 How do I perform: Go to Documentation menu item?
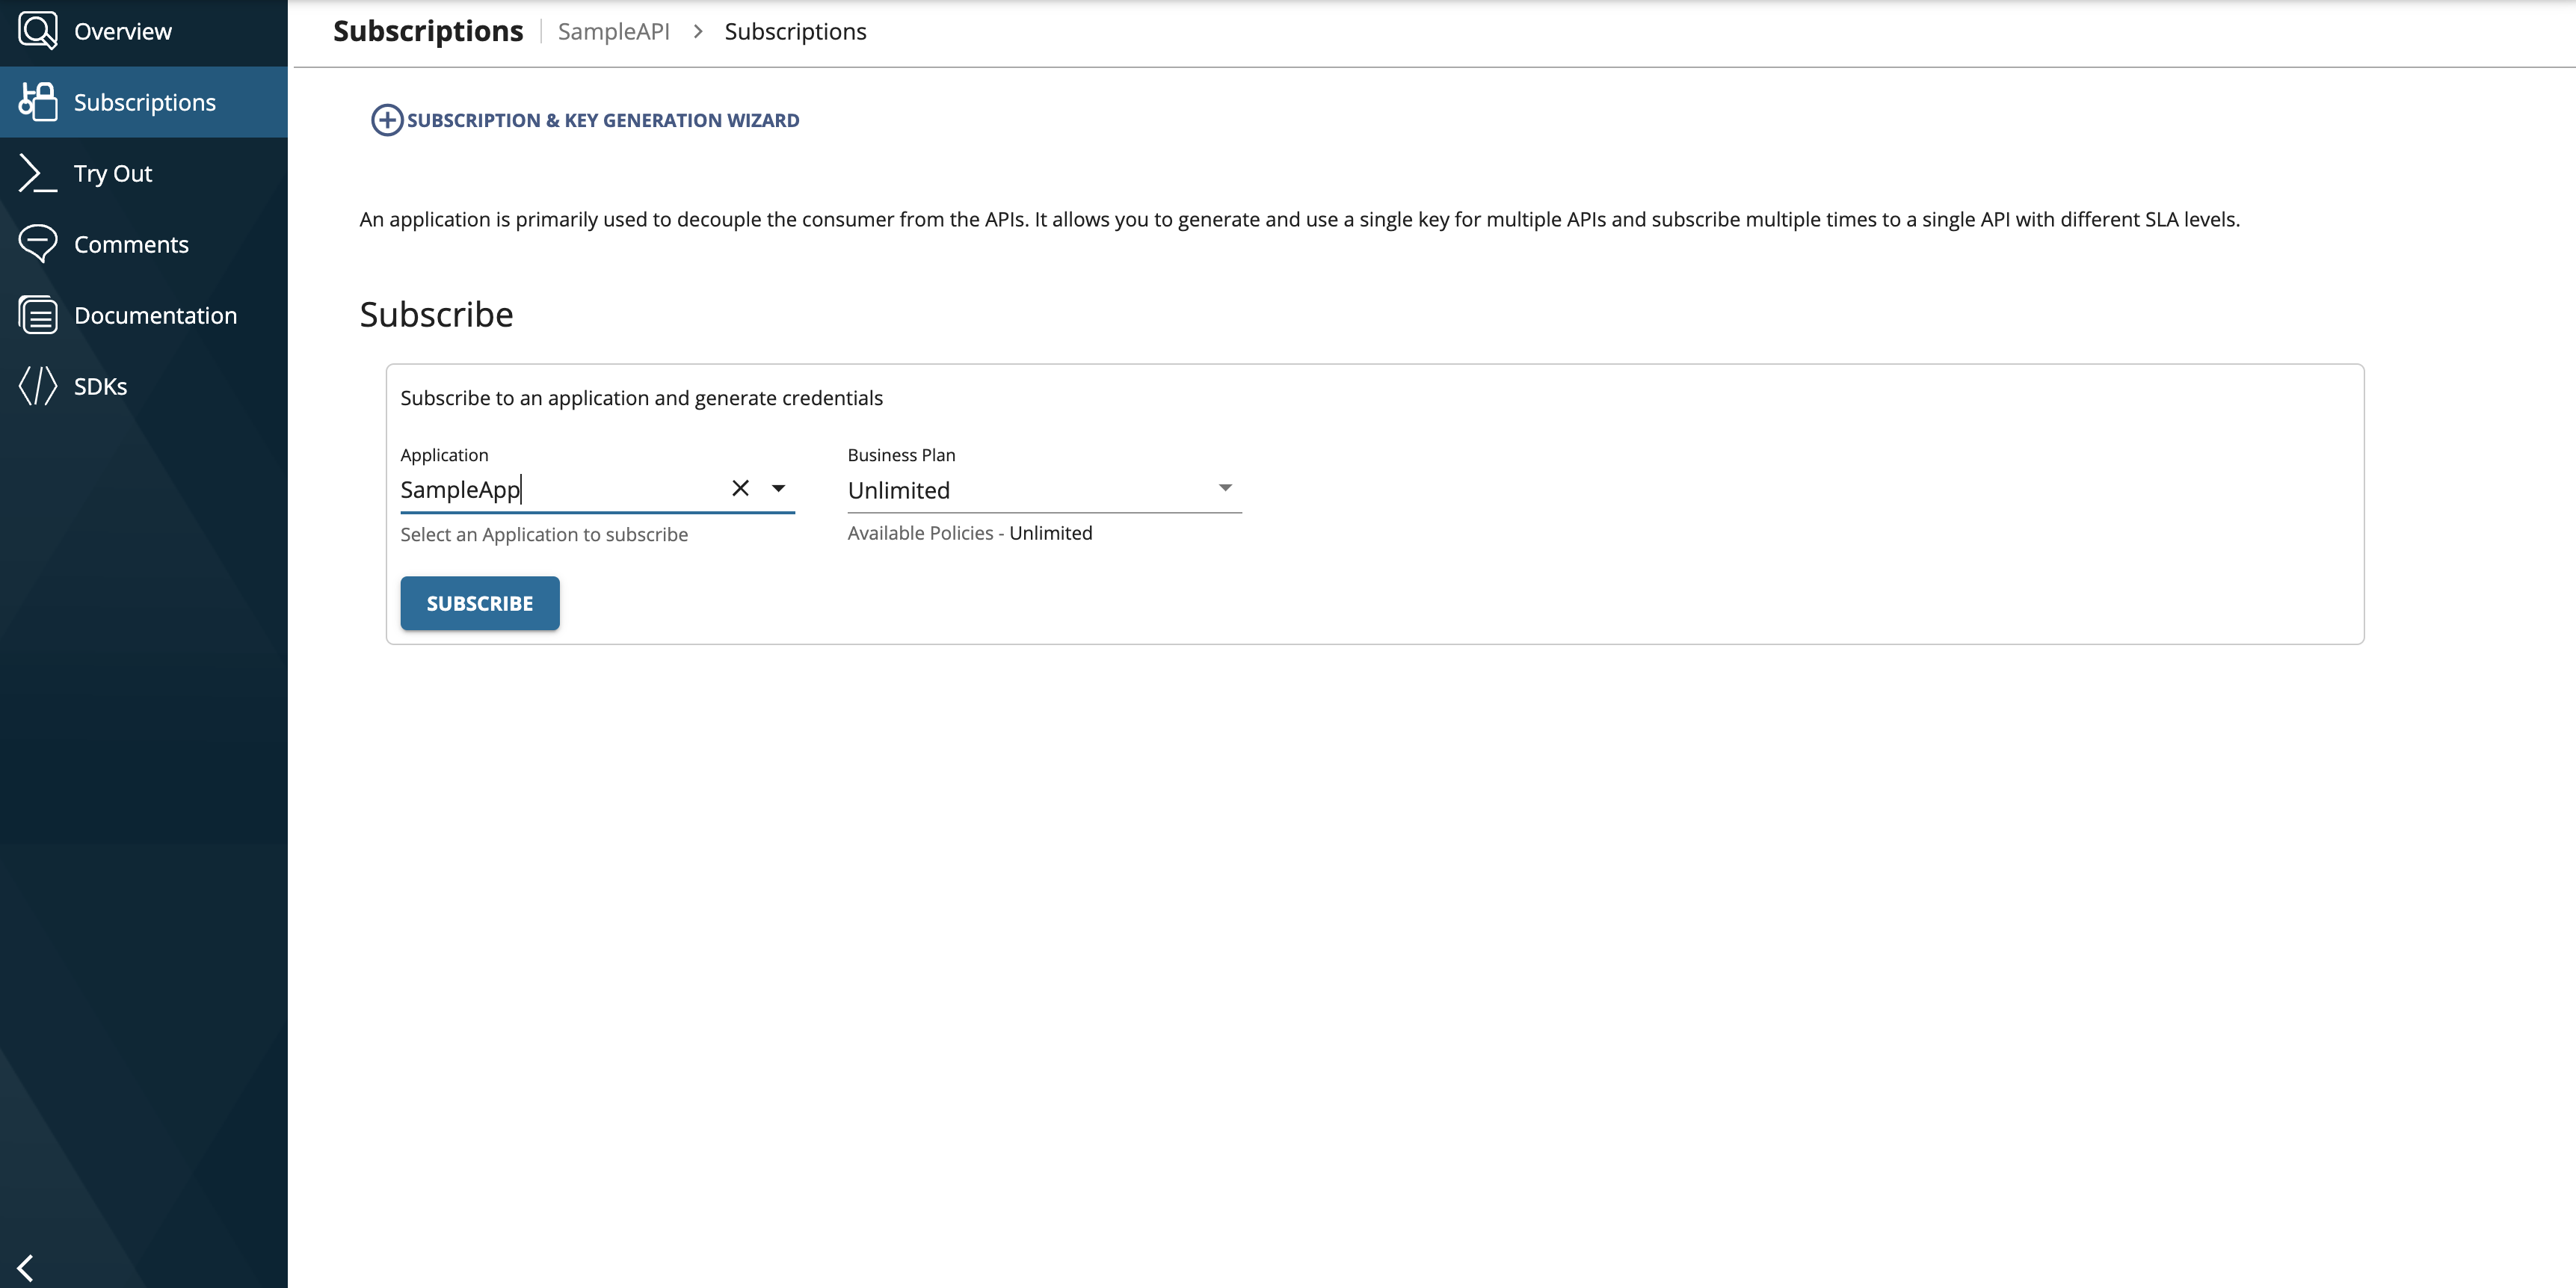(x=155, y=315)
